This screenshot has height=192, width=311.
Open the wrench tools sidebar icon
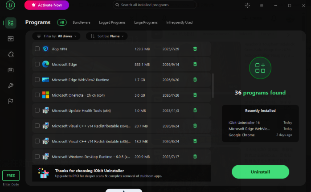(x=11, y=86)
